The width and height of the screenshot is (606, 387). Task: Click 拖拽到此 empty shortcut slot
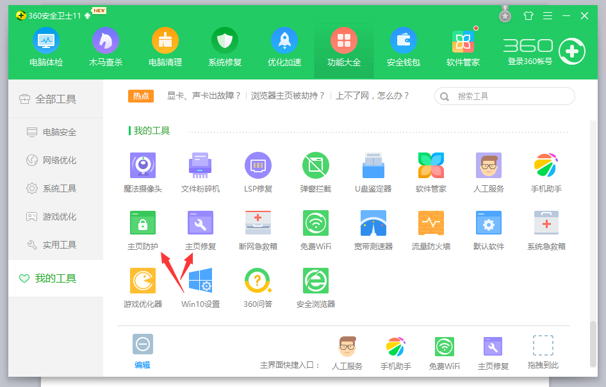pos(543,352)
